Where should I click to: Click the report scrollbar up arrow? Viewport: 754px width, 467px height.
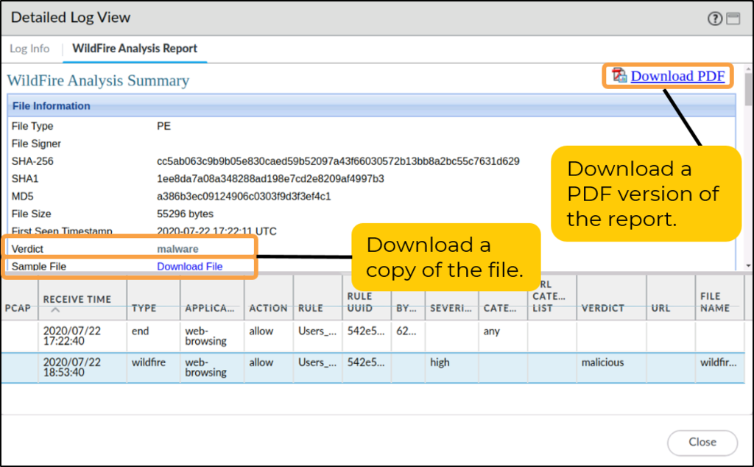coord(748,69)
